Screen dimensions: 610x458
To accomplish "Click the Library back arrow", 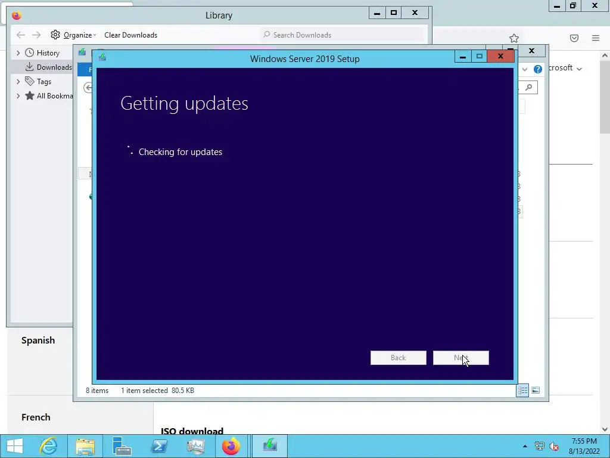I will 21,35.
